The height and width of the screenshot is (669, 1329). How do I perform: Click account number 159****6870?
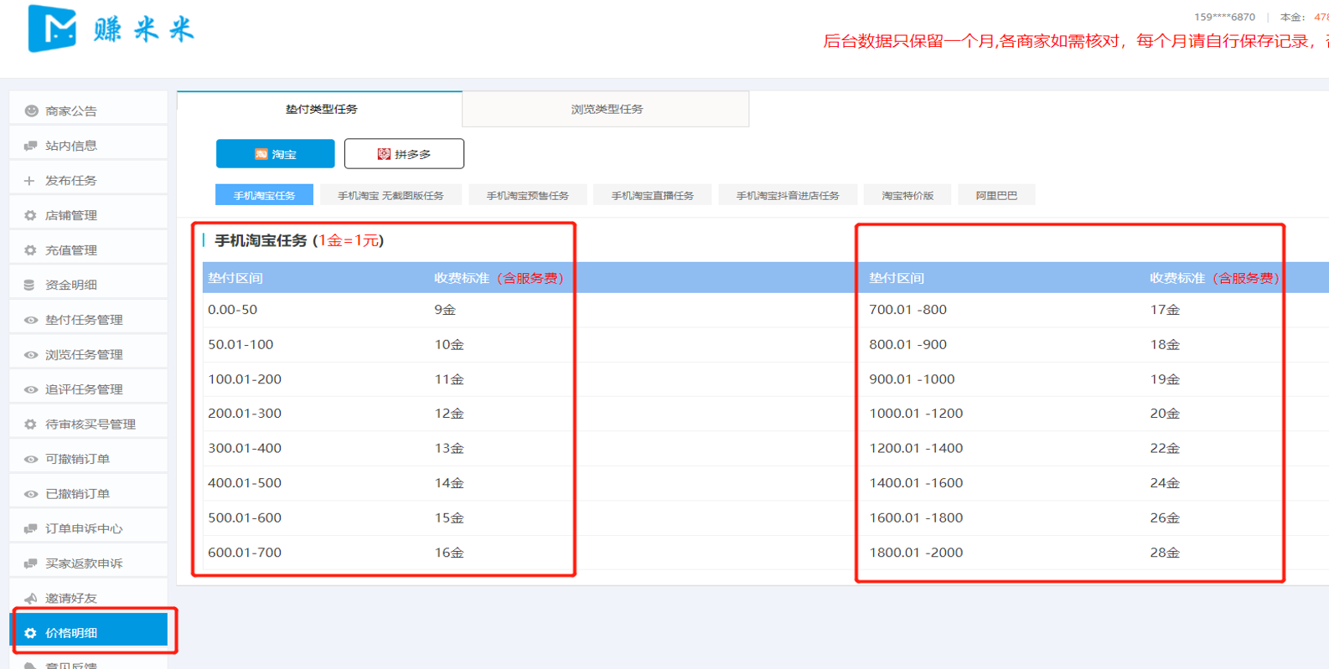(1224, 17)
